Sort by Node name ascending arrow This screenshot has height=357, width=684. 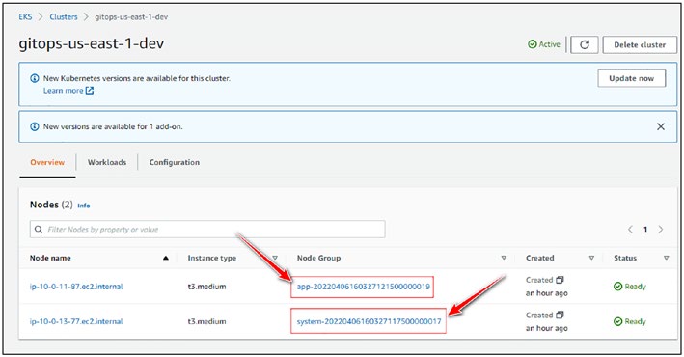coord(166,258)
